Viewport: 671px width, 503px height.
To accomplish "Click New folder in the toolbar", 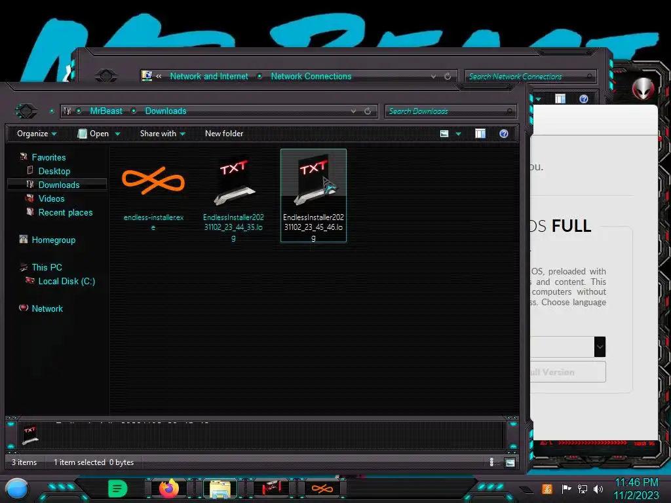I will pos(224,134).
